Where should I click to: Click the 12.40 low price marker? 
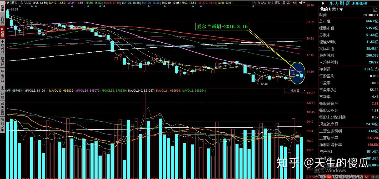[x=262, y=84]
